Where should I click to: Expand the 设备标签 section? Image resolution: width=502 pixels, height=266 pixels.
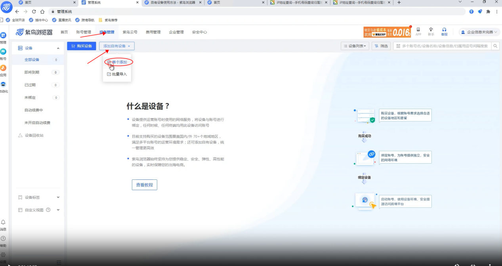58,197
